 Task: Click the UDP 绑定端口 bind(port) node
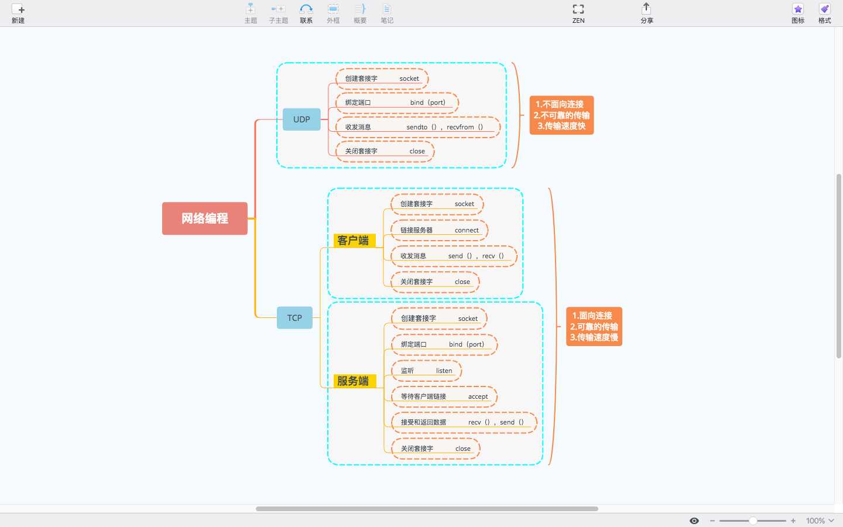coord(397,102)
